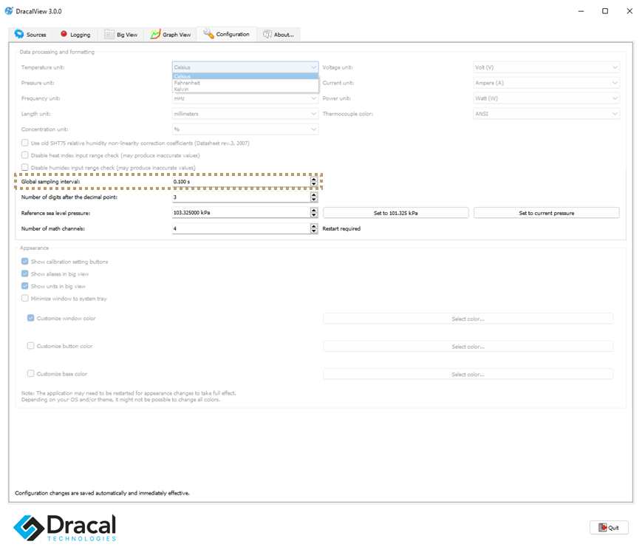Image resolution: width=642 pixels, height=547 pixels.
Task: Choose Celsius in the temperature list
Action: [245, 76]
